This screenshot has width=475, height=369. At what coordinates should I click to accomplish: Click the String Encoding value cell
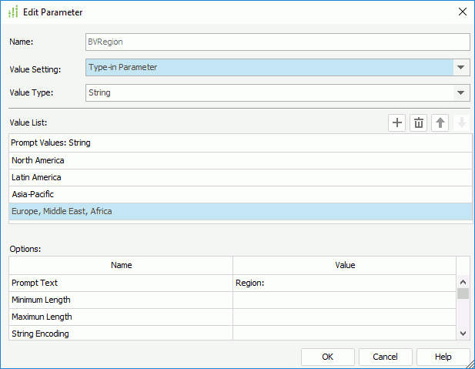point(344,334)
